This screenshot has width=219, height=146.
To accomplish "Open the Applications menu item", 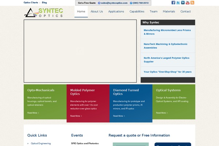I will tap(116, 11).
